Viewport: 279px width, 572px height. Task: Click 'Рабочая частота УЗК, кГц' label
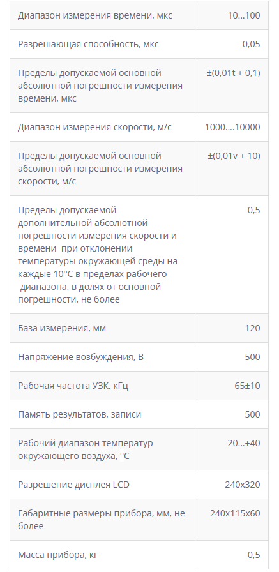click(x=73, y=386)
